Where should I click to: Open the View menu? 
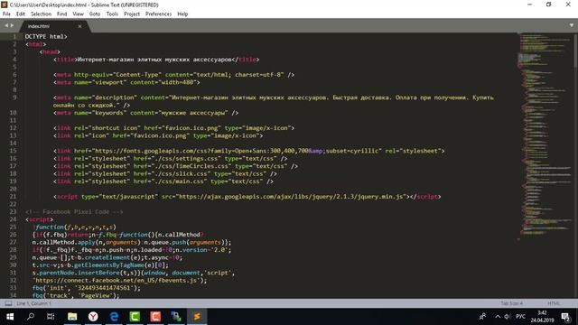pyautogui.click(x=79, y=14)
